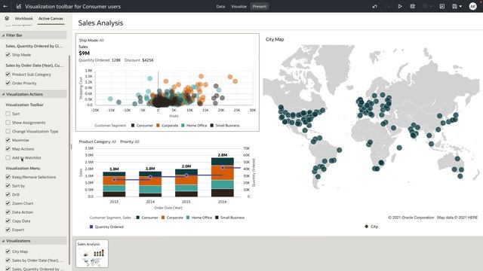The height and width of the screenshot is (271, 483).
Task: Open the Sales Analysis canvas thumbnail
Action: pyautogui.click(x=92, y=254)
